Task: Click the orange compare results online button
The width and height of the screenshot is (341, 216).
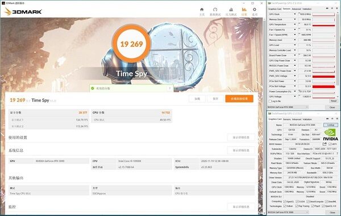Action: 239,99
